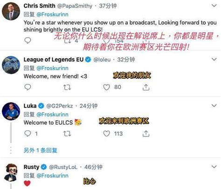This screenshot has width=221, height=189.
Task: Share Luka's tweet via upload icon
Action: coord(146,134)
